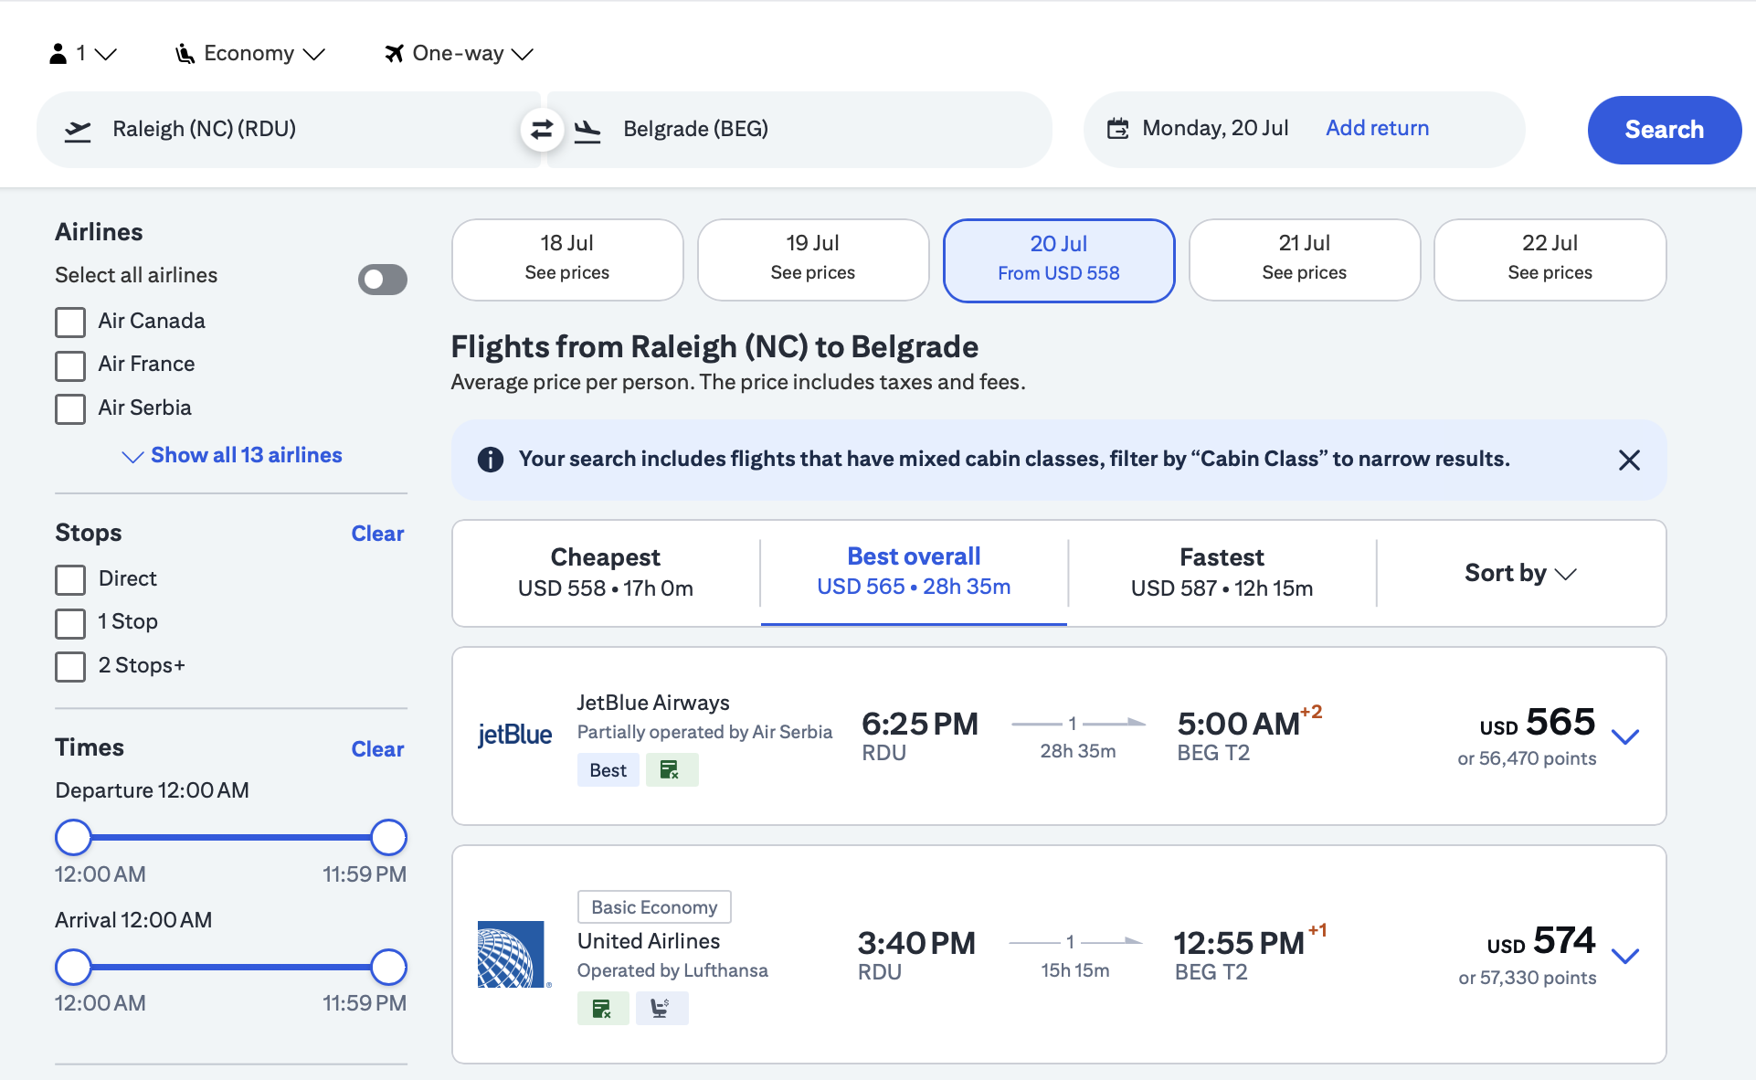Click the departure airplane icon beside Raleigh
Screen dimensions: 1756x1080
coord(78,130)
